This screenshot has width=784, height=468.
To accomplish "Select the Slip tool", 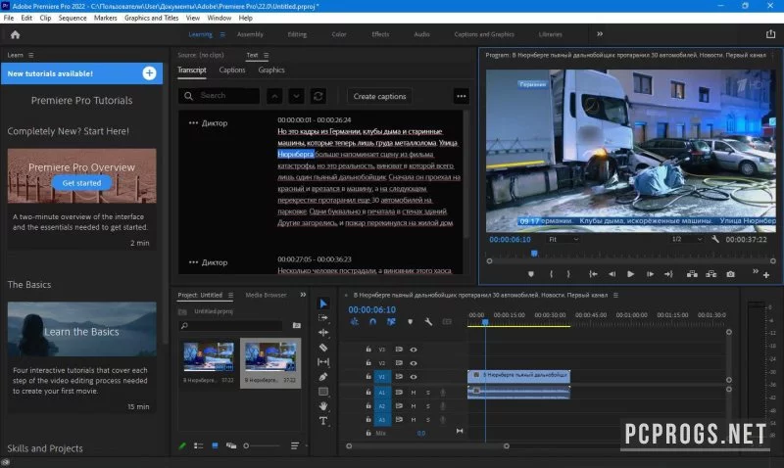I will [323, 361].
